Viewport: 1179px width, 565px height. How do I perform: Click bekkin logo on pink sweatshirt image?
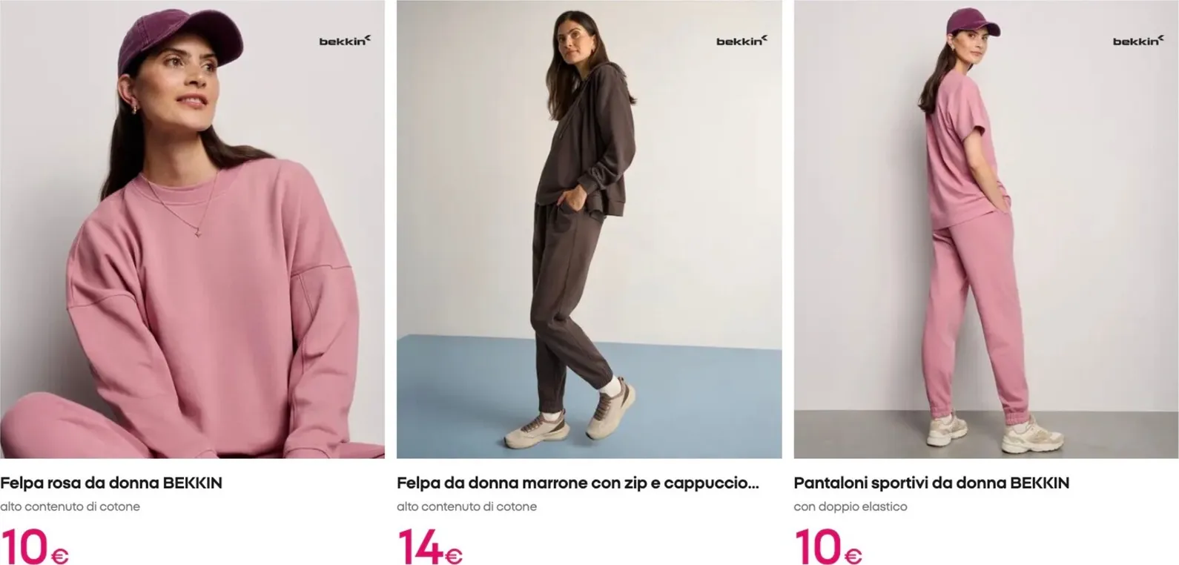pyautogui.click(x=345, y=40)
